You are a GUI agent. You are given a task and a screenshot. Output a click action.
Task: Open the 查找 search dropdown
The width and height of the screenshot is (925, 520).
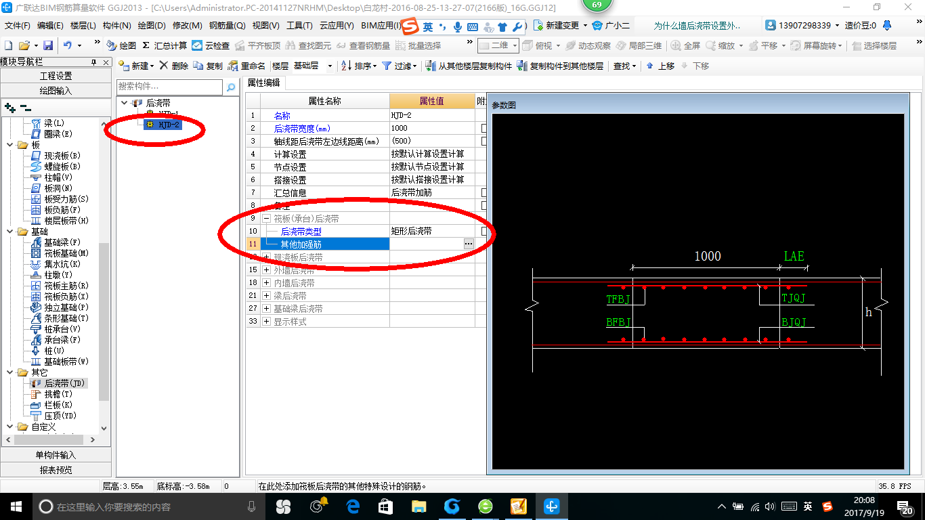point(624,66)
